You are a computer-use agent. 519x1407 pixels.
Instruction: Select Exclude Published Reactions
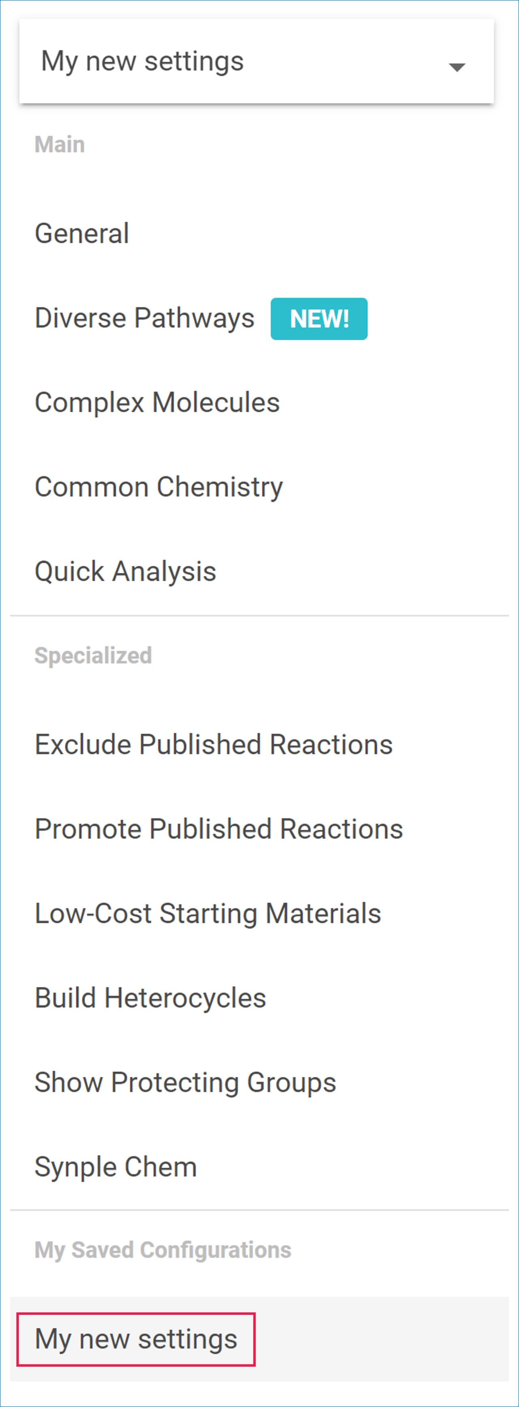[x=213, y=744]
